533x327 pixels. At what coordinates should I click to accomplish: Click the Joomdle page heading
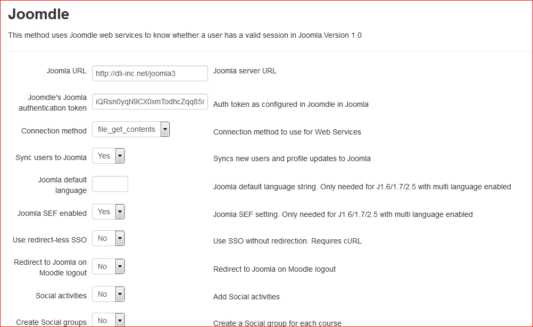pos(38,14)
